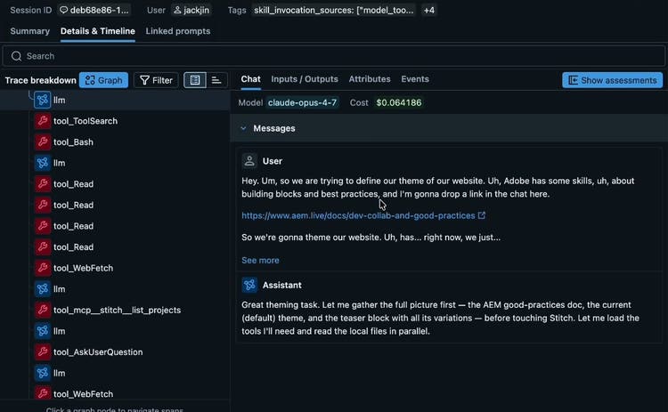668x412 pixels.
Task: Toggle the Graph view button
Action: click(x=103, y=80)
